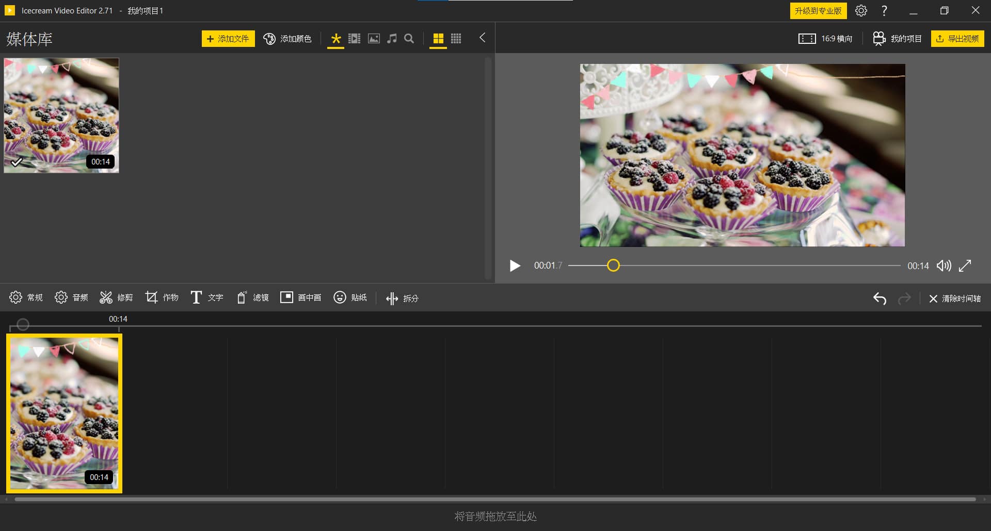Click 导出视频 to export the video

pyautogui.click(x=957, y=38)
